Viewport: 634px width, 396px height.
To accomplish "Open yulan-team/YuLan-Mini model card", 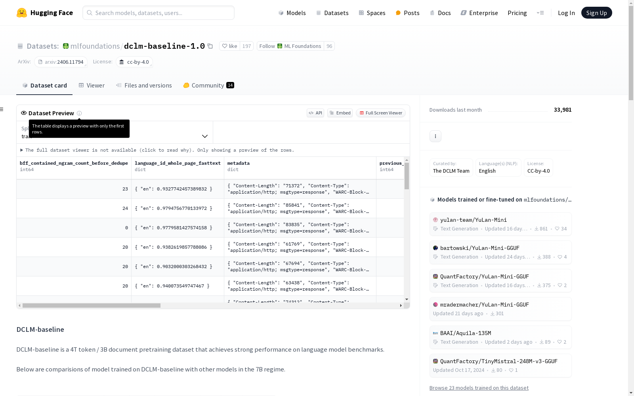I will (x=500, y=224).
